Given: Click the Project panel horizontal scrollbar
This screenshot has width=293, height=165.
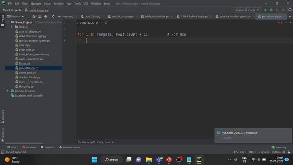Looking at the screenshot, I should tap(24, 143).
